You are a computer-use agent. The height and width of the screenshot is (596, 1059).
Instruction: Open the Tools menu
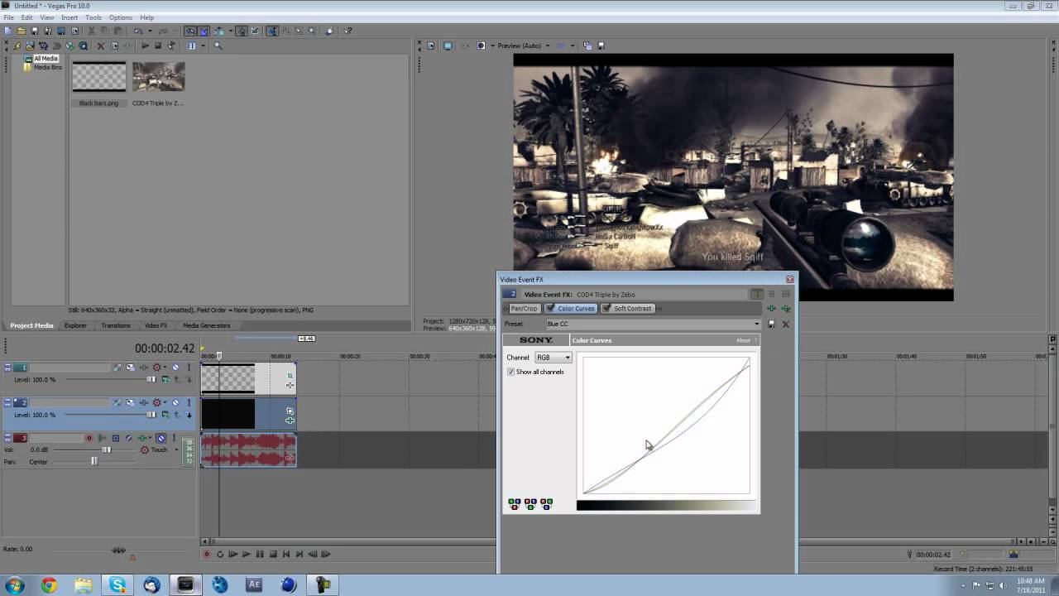tap(93, 17)
